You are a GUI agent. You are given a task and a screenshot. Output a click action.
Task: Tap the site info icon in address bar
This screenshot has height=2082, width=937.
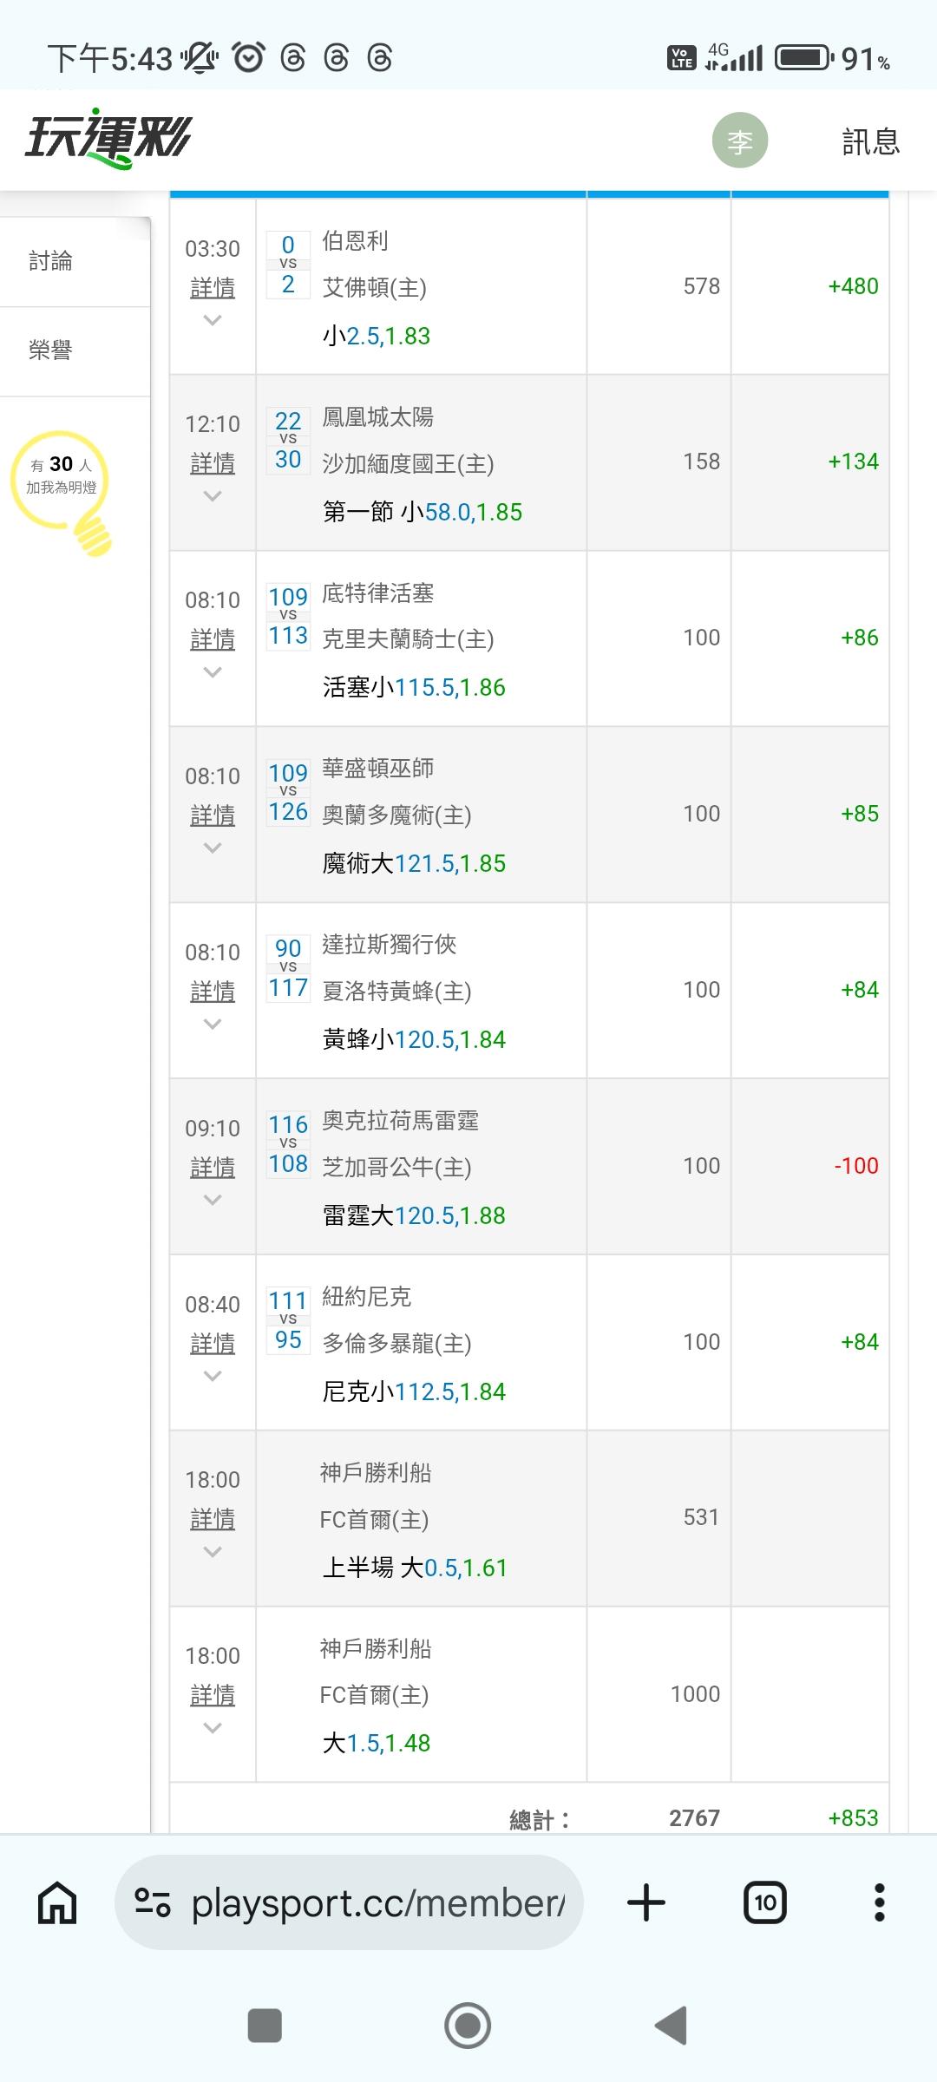(153, 1903)
